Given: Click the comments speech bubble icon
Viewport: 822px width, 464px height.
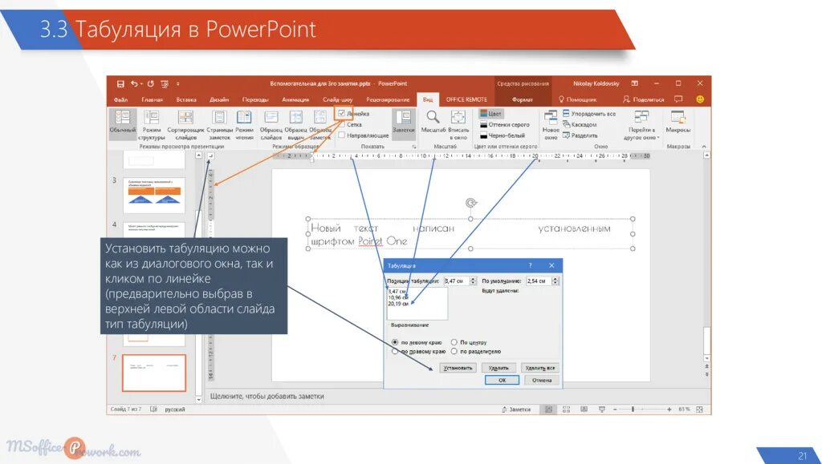Looking at the screenshot, I should click(x=678, y=99).
